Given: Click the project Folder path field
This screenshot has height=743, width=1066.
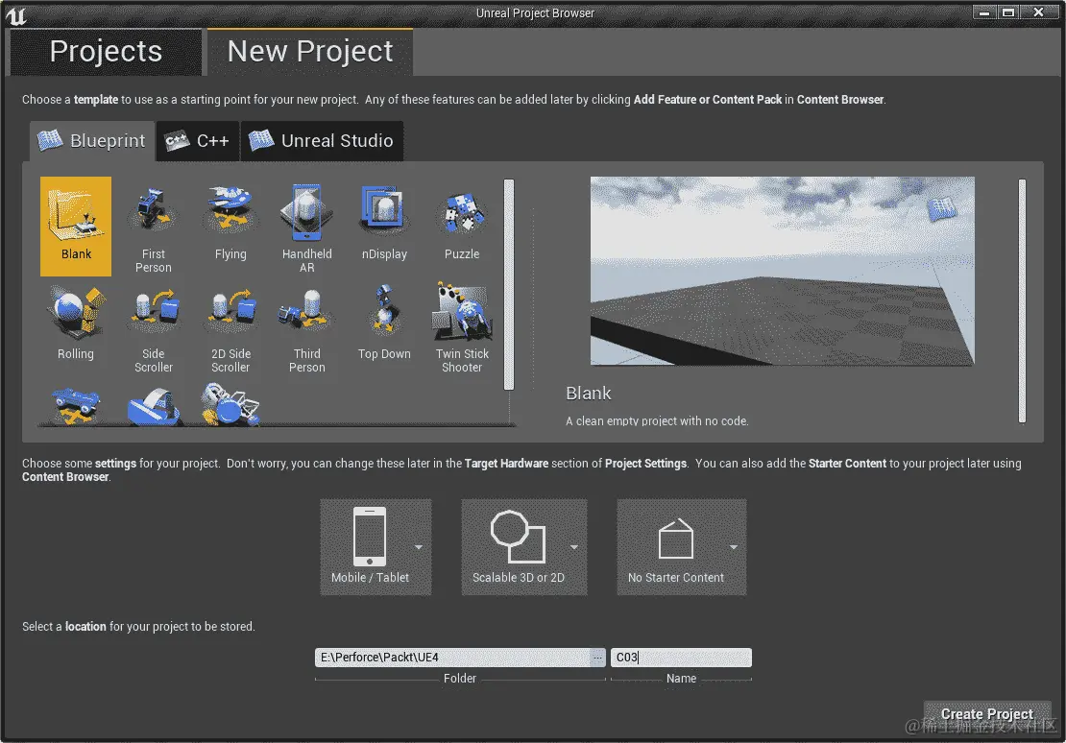Looking at the screenshot, I should pyautogui.click(x=452, y=658).
